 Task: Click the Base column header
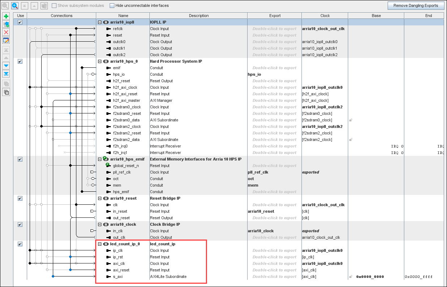tap(376, 16)
